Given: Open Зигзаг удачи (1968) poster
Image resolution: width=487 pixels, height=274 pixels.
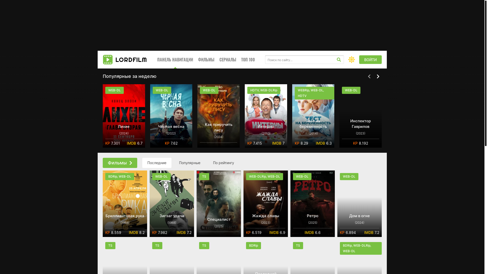Looking at the screenshot, I should 172,204.
